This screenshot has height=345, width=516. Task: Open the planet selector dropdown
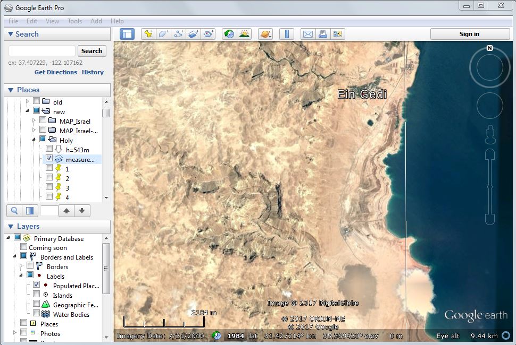click(265, 34)
